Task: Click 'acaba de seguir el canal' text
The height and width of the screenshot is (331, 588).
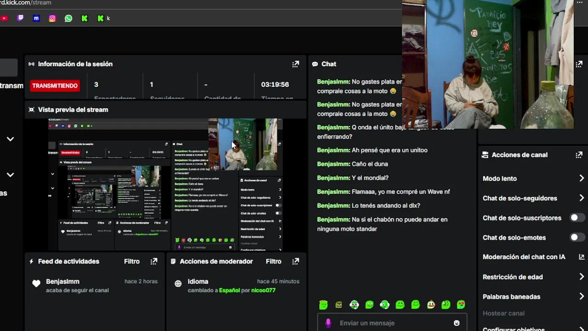Action: pyautogui.click(x=77, y=291)
